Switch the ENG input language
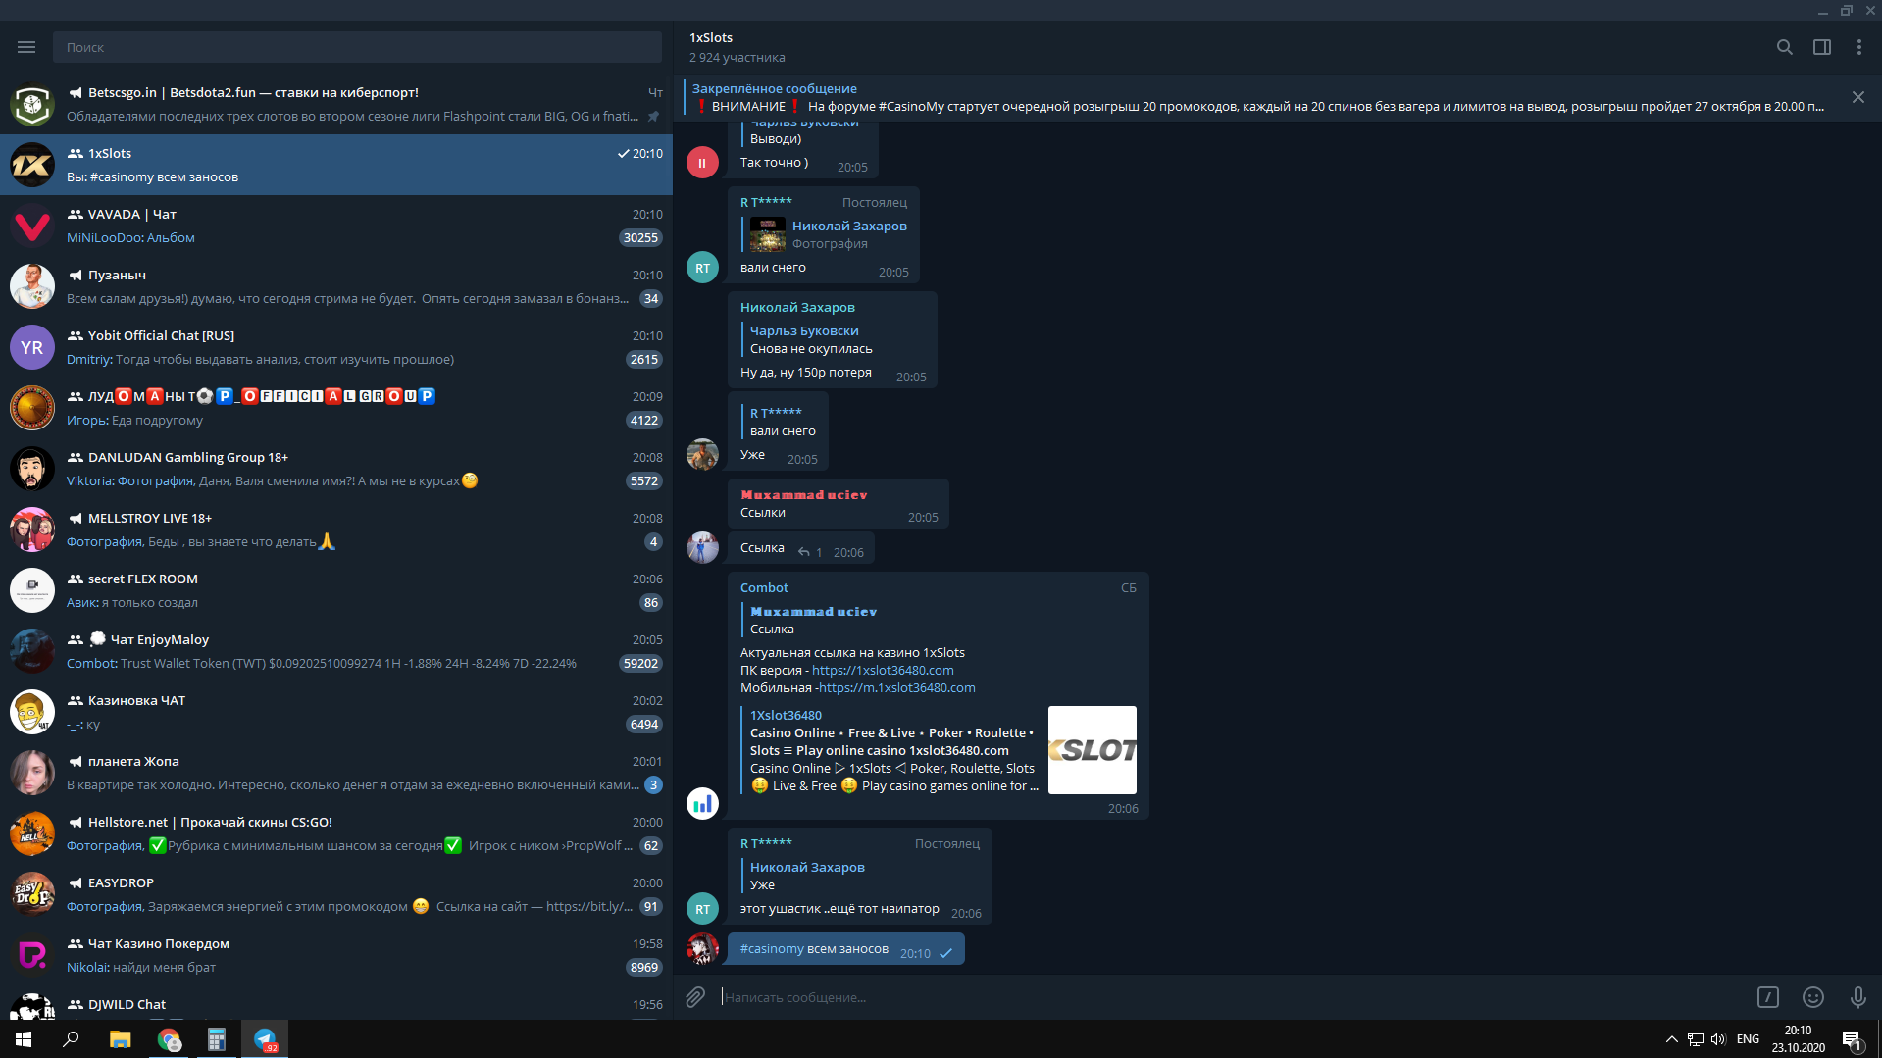Viewport: 1882px width, 1058px height. [1748, 1039]
